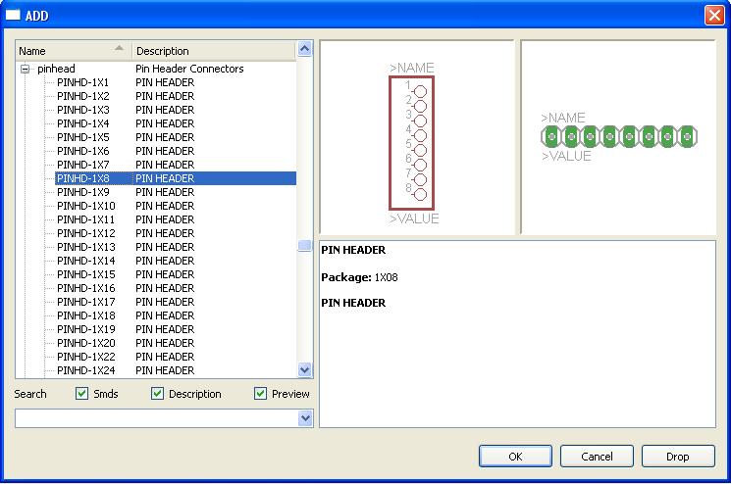Select the PINHD-1X24 entry
Image resolution: width=731 pixels, height=484 pixels.
pos(85,370)
